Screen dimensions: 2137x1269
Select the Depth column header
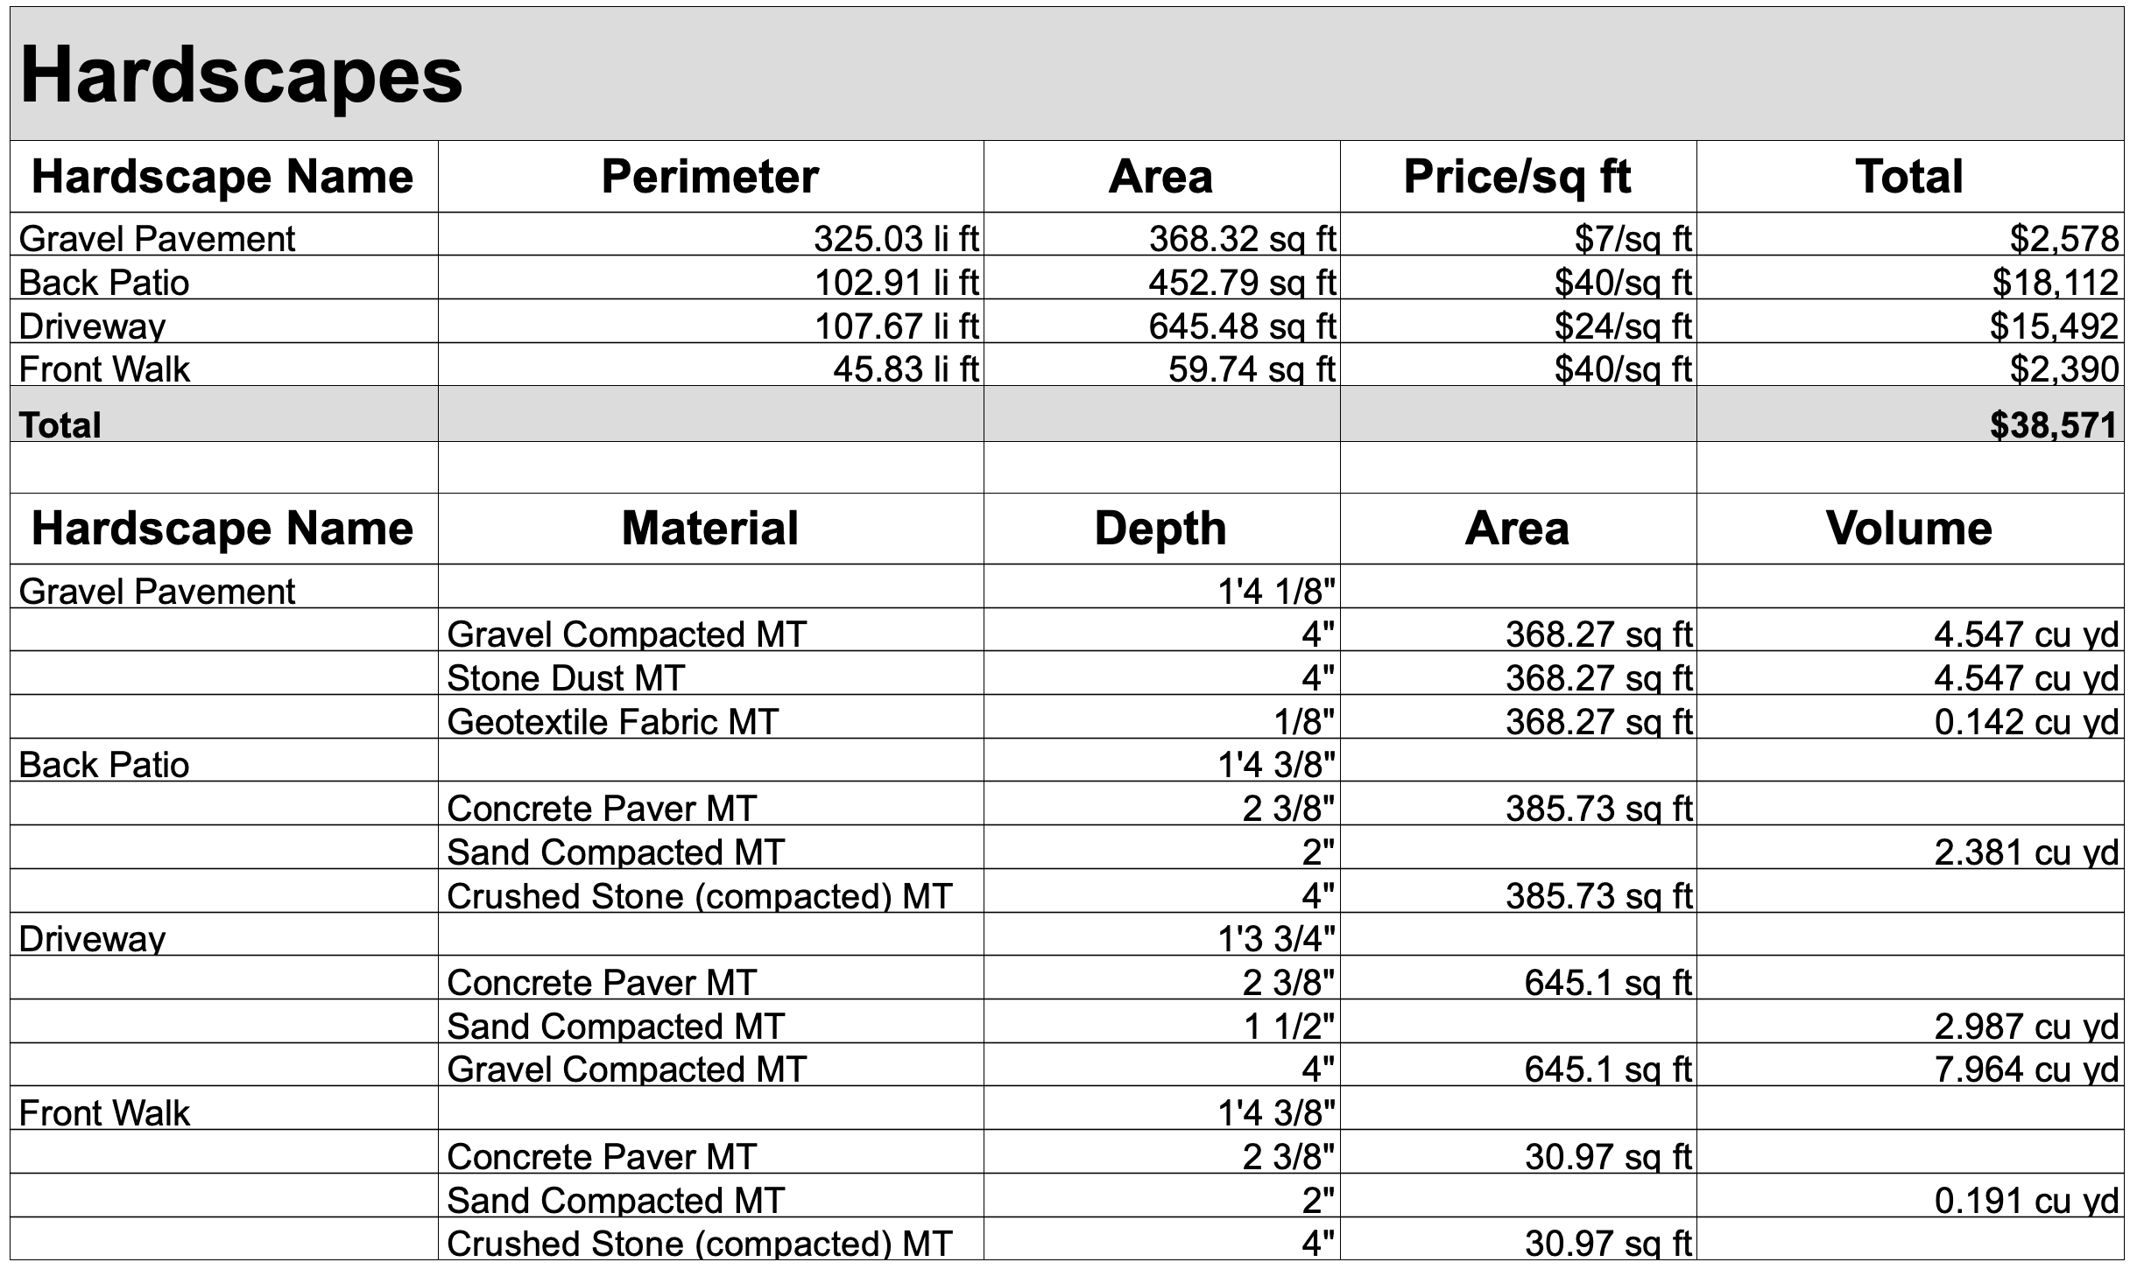(x=1161, y=529)
